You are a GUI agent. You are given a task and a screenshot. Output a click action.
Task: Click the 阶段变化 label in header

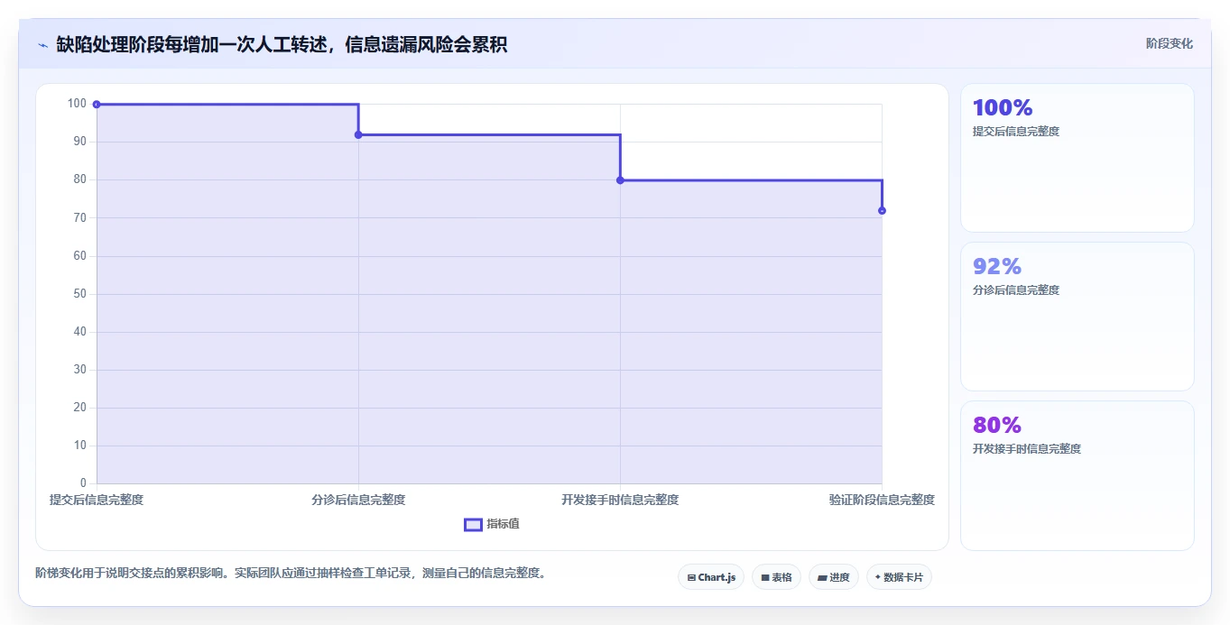point(1170,43)
